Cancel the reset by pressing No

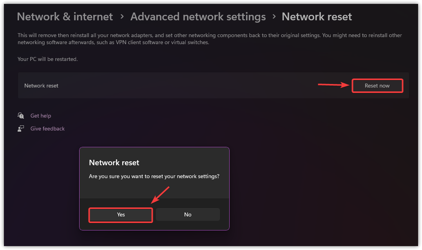(x=188, y=214)
